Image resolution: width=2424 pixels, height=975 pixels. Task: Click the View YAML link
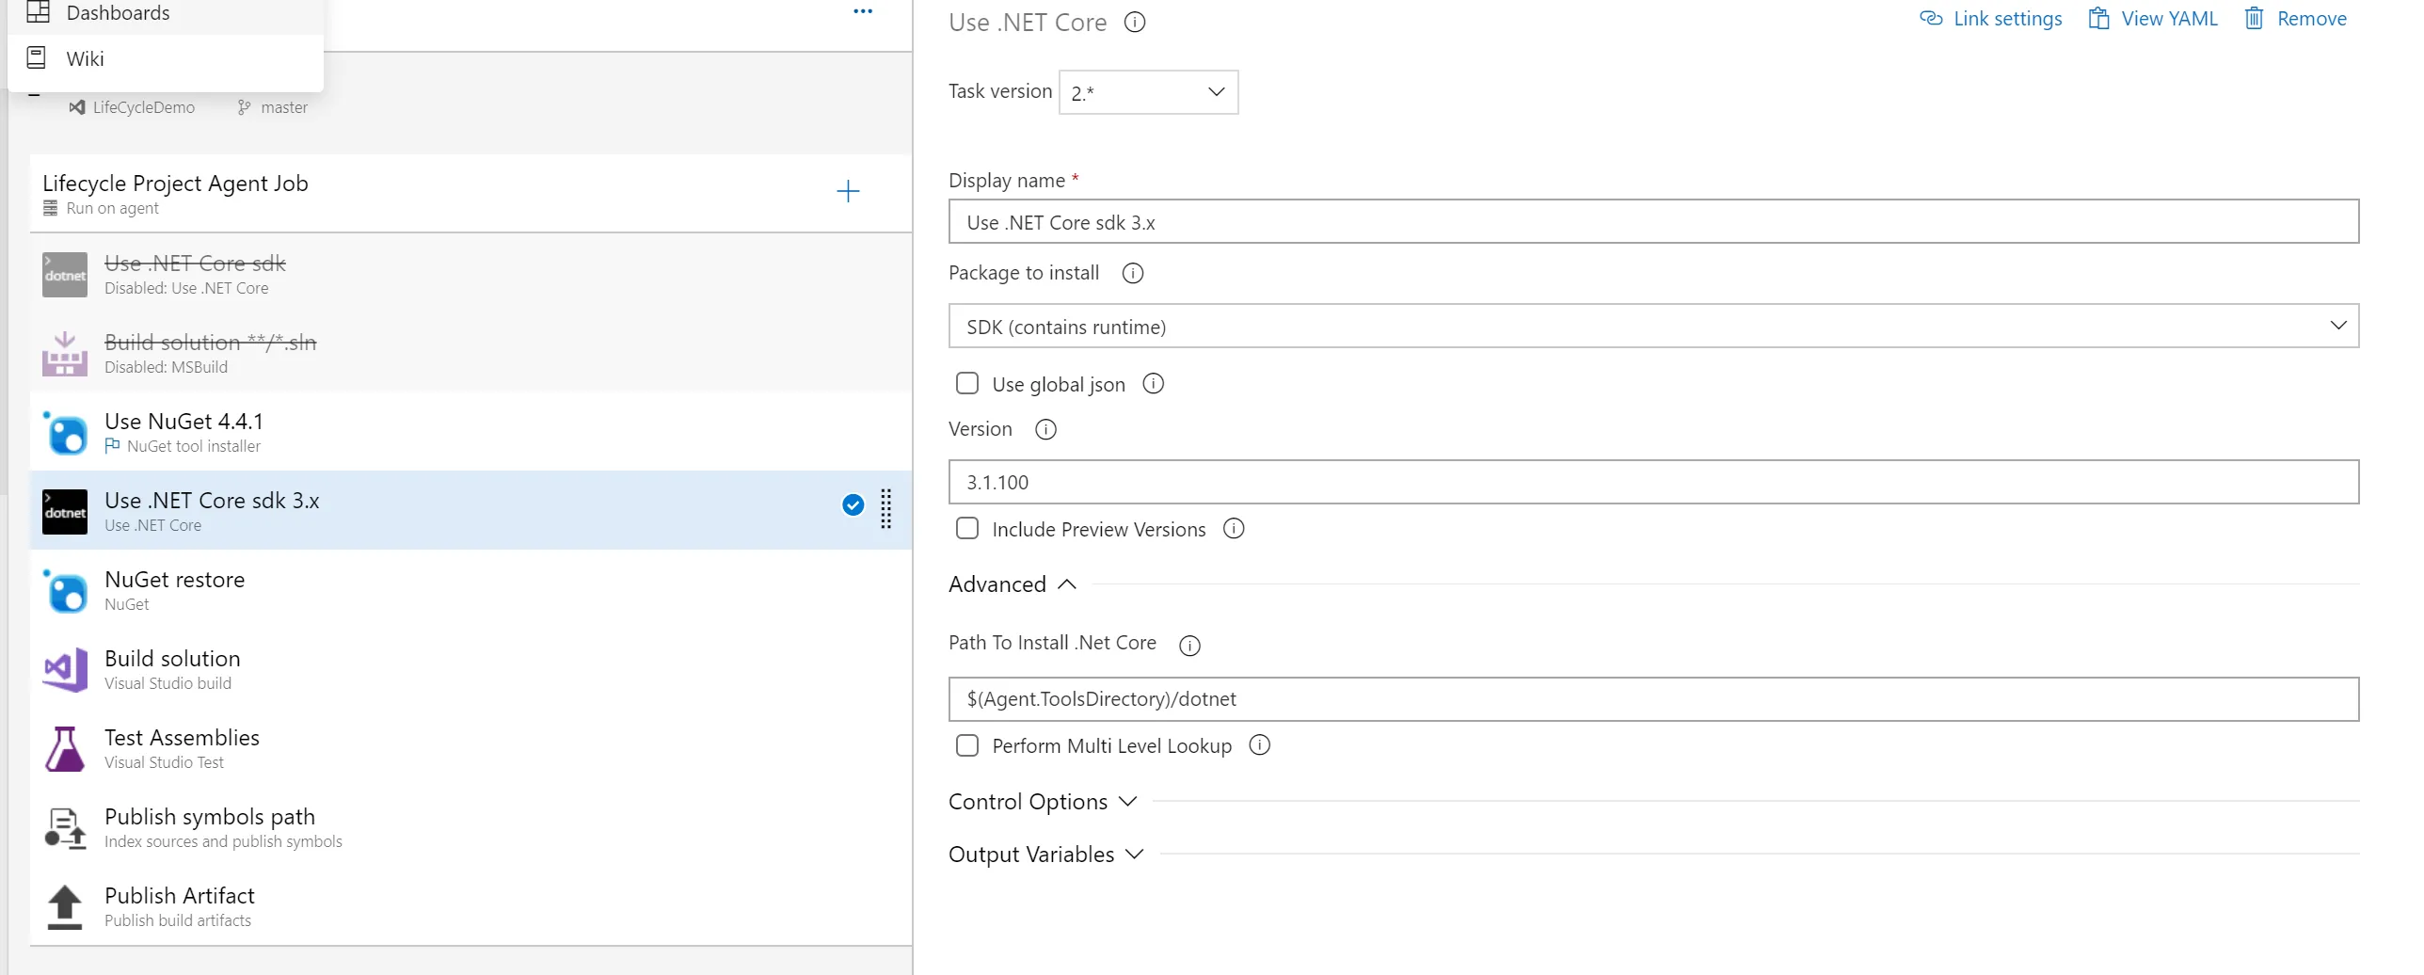tap(2153, 19)
